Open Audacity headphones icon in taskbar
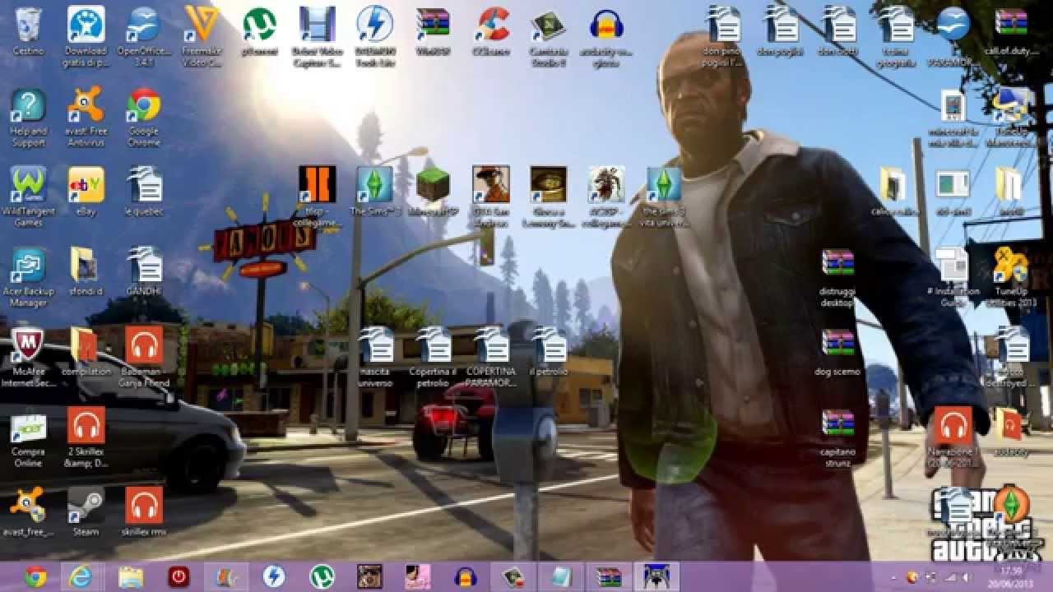The image size is (1053, 592). (466, 576)
